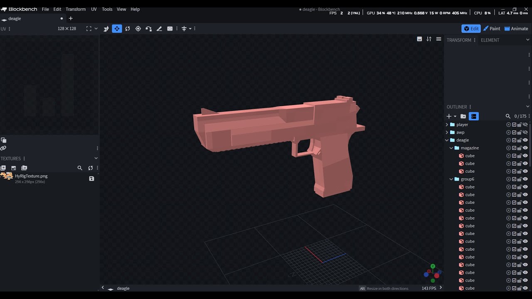
Task: Open the Tools menu
Action: [x=107, y=9]
